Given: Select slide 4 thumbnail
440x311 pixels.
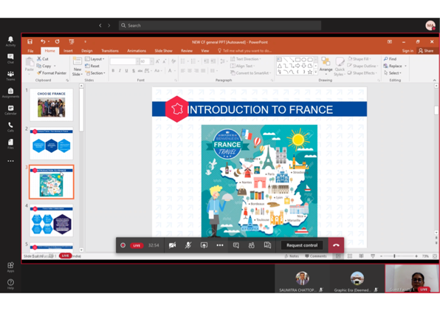Looking at the screenshot, I should pyautogui.click(x=52, y=220).
